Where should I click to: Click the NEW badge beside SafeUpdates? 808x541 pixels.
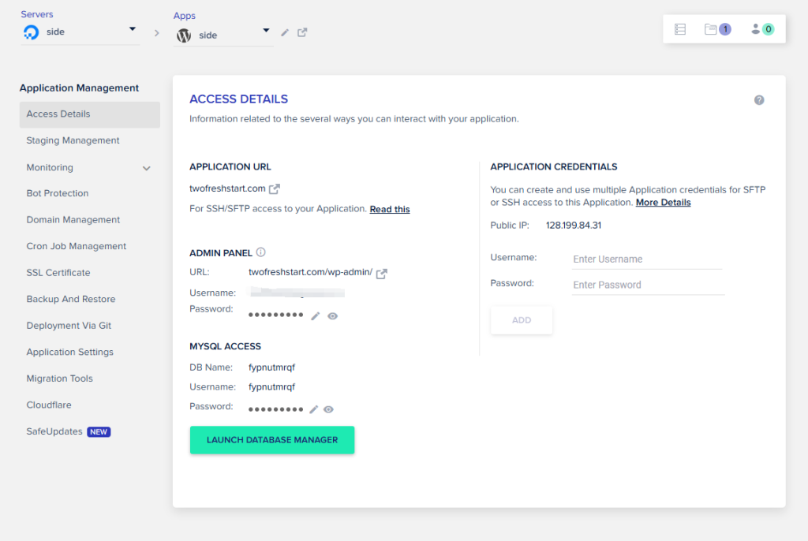(x=99, y=431)
